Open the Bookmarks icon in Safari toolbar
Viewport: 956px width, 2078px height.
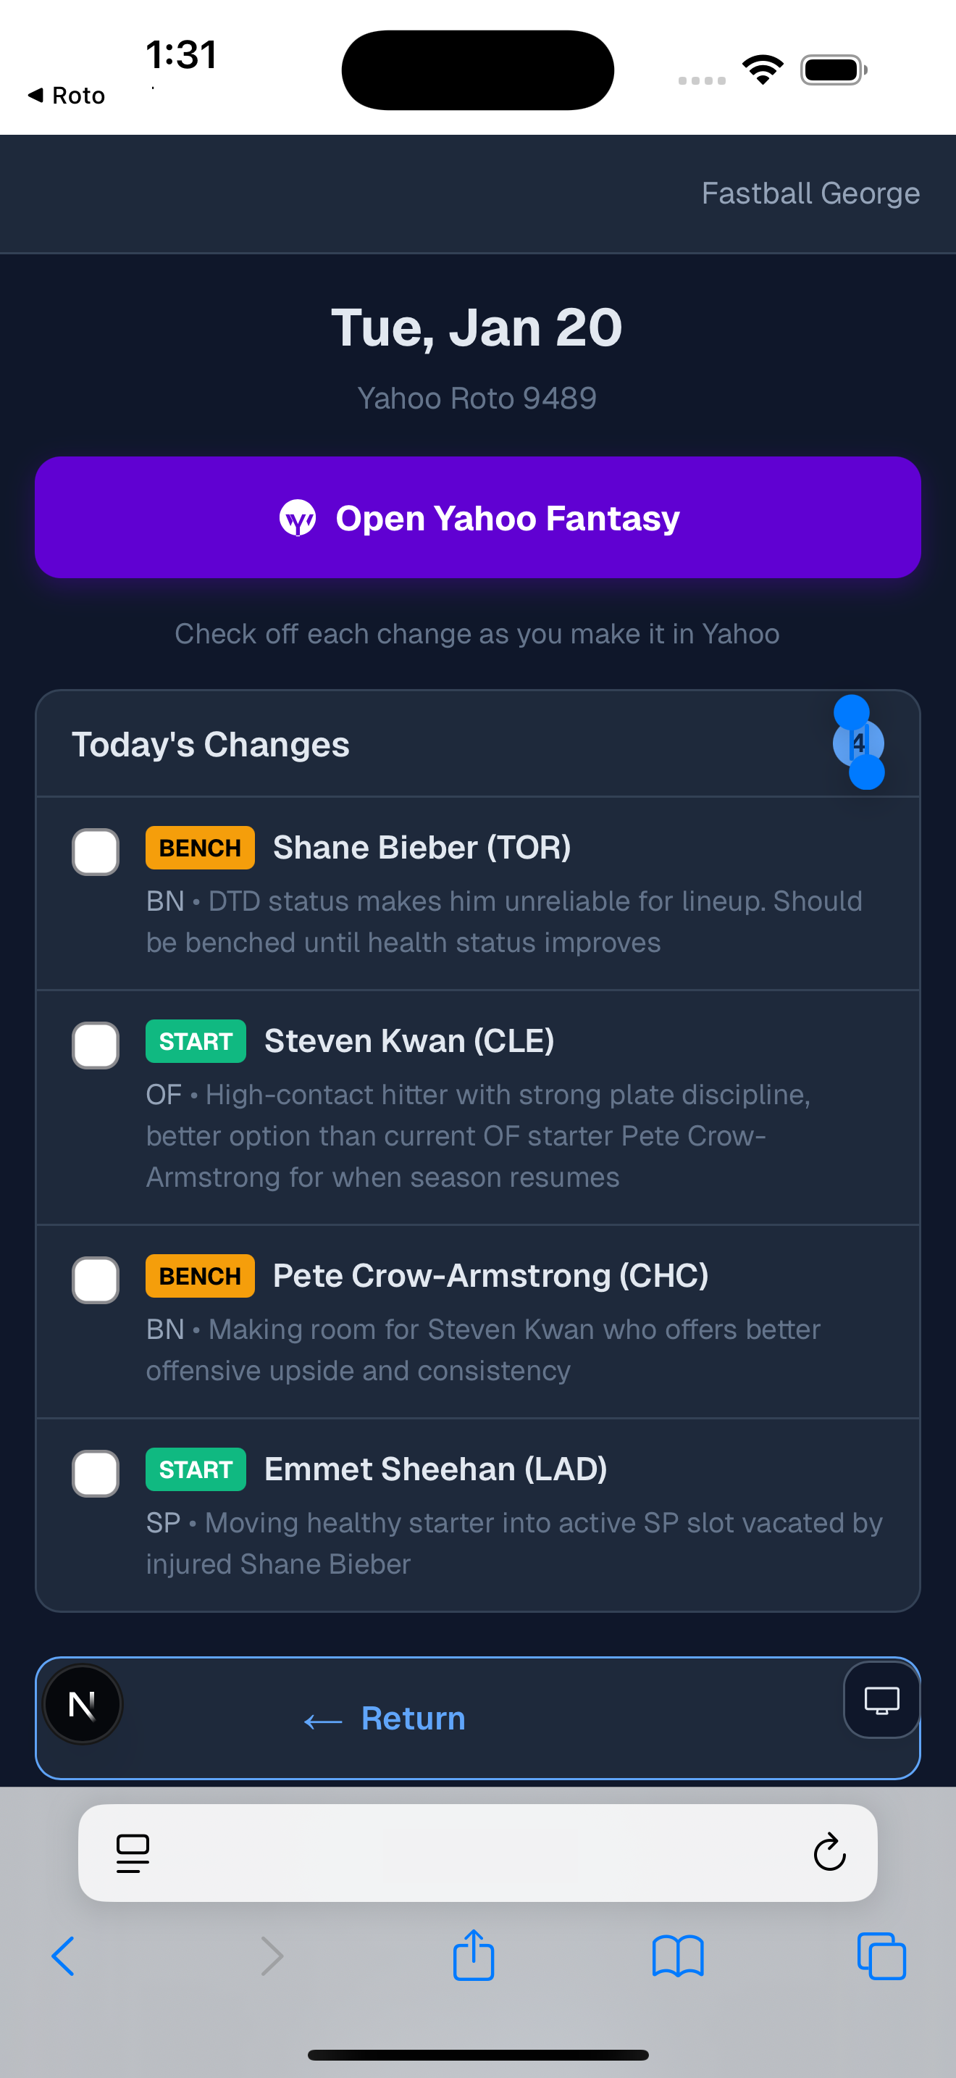677,1956
